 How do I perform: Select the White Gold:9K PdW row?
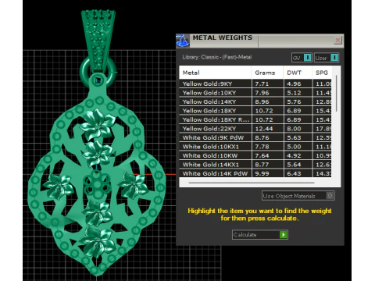[255, 137]
